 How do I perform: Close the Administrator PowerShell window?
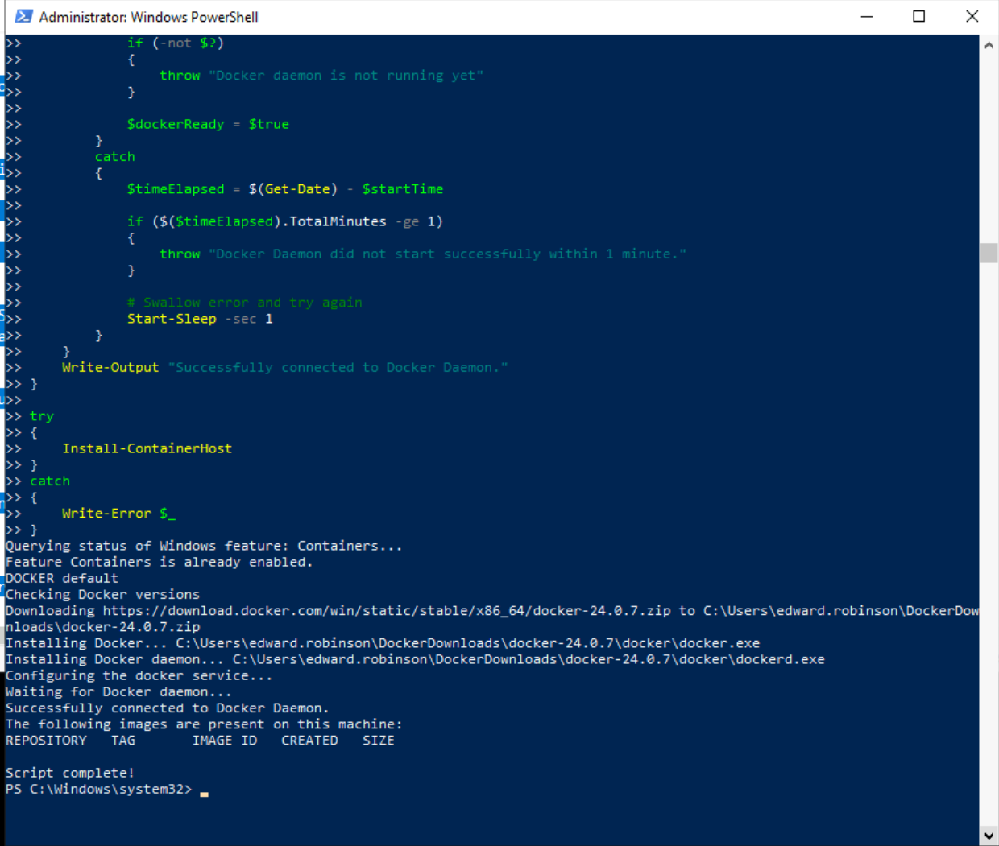(972, 16)
